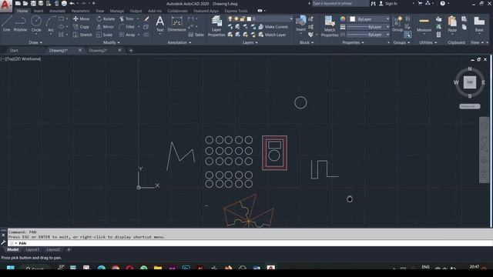The image size is (493, 277).
Task: Select the Polyline tool
Action: pyautogui.click(x=20, y=24)
